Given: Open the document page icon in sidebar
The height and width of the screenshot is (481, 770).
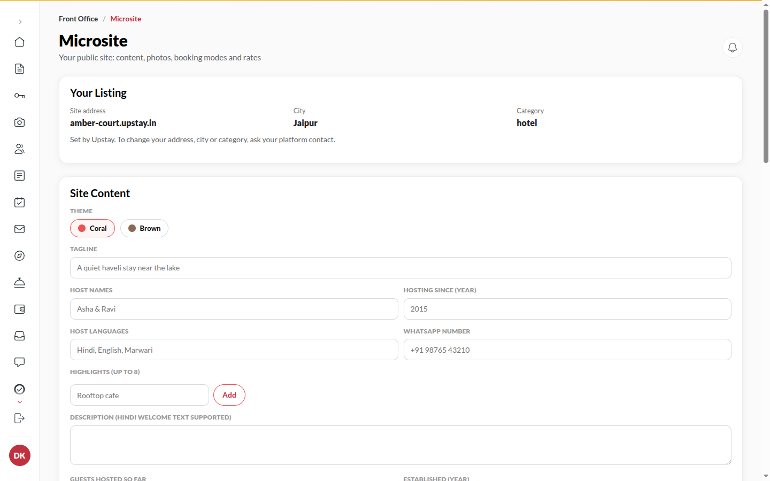Looking at the screenshot, I should point(20,69).
